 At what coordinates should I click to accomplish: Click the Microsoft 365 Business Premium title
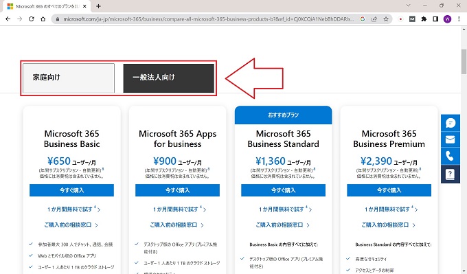tap(389, 139)
